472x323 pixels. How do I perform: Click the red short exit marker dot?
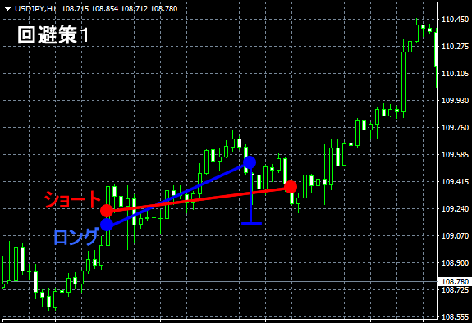(x=291, y=187)
